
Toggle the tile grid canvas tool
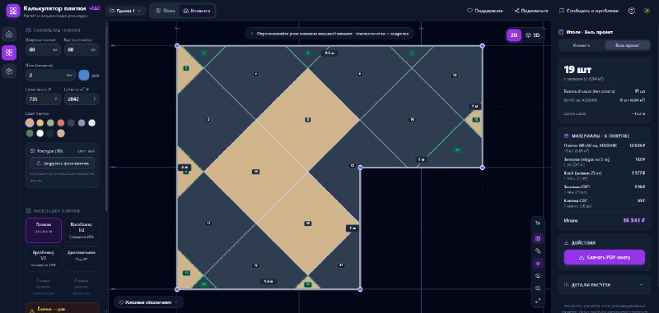click(538, 239)
